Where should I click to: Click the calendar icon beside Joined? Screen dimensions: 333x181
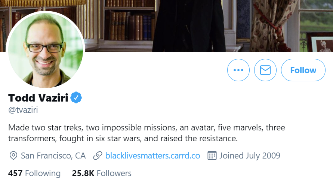tap(212, 156)
